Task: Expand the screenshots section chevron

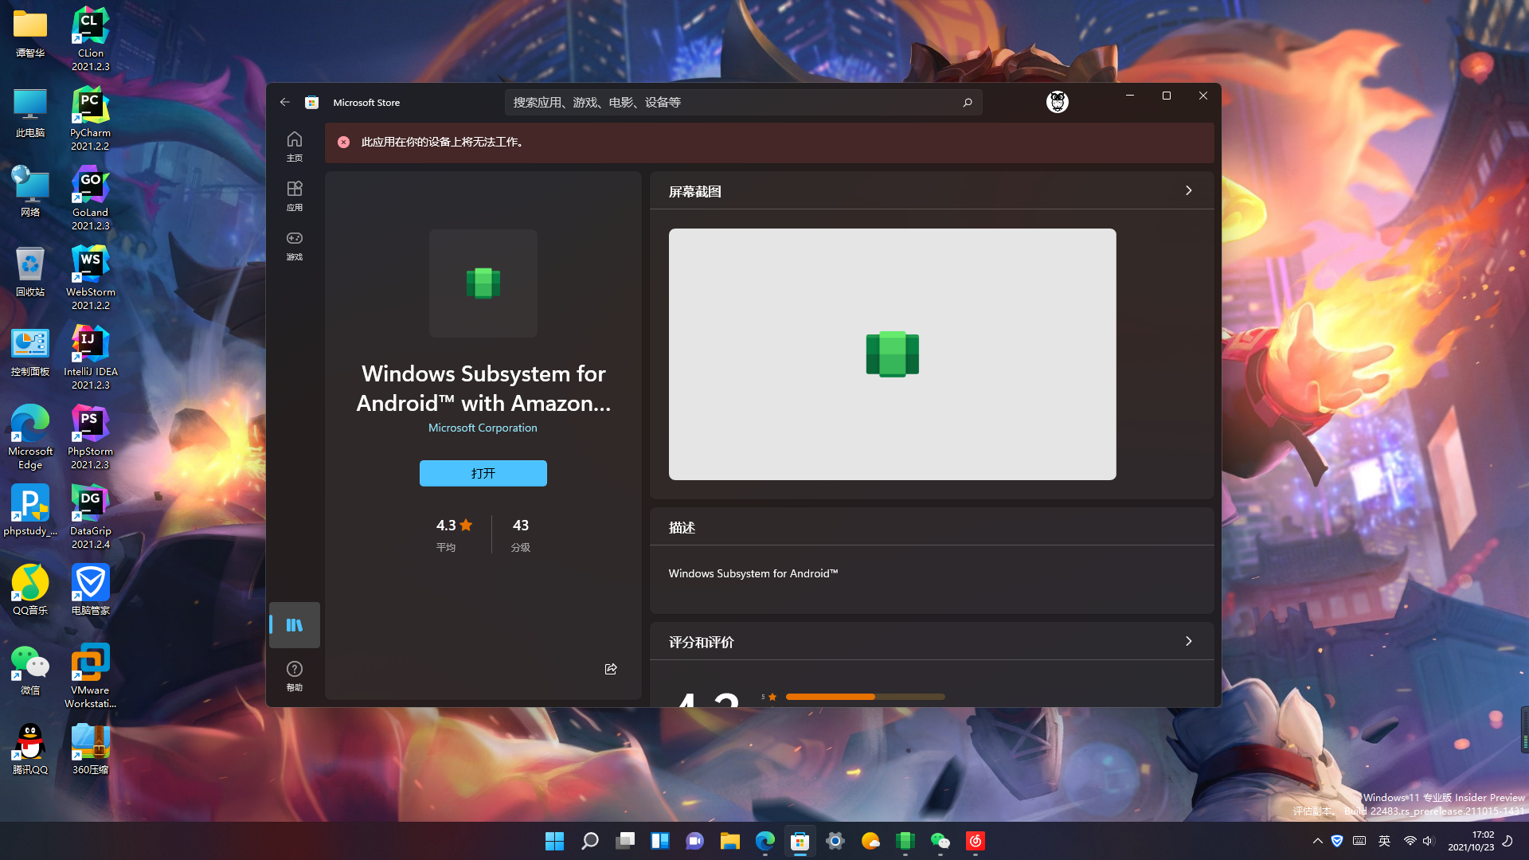Action: click(x=1188, y=190)
